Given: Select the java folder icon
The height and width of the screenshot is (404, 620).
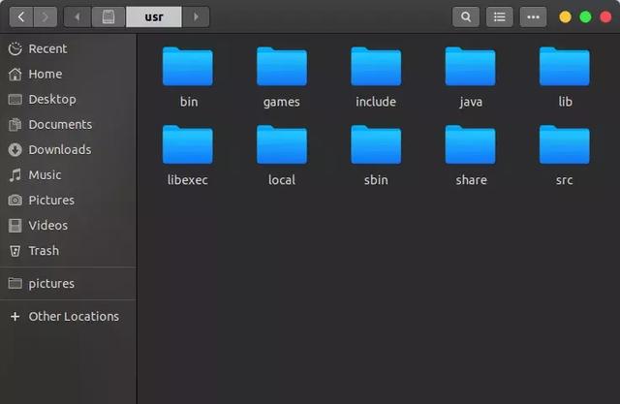Looking at the screenshot, I should pyautogui.click(x=470, y=68).
